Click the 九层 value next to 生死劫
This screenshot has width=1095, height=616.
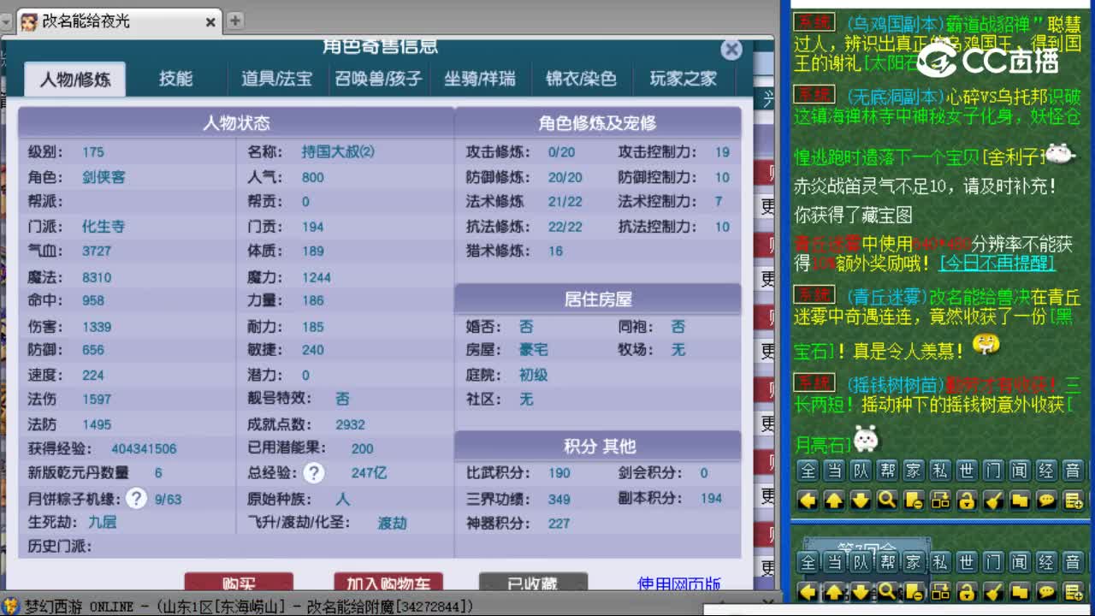point(103,521)
